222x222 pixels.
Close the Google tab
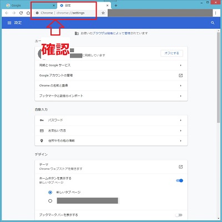[54, 6]
